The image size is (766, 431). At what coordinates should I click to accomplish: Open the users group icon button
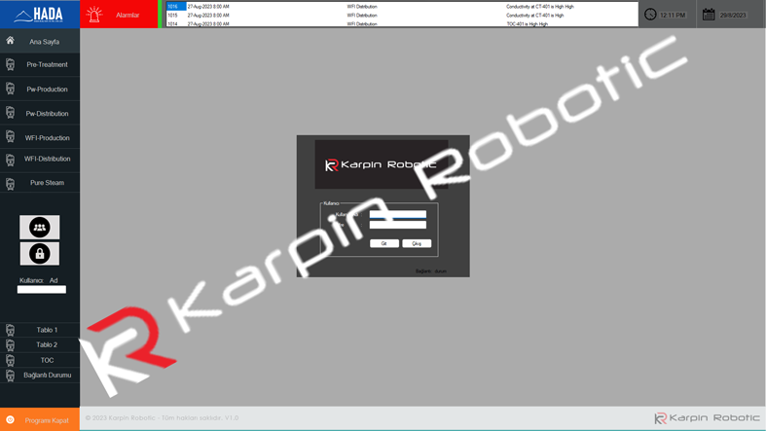pos(40,227)
